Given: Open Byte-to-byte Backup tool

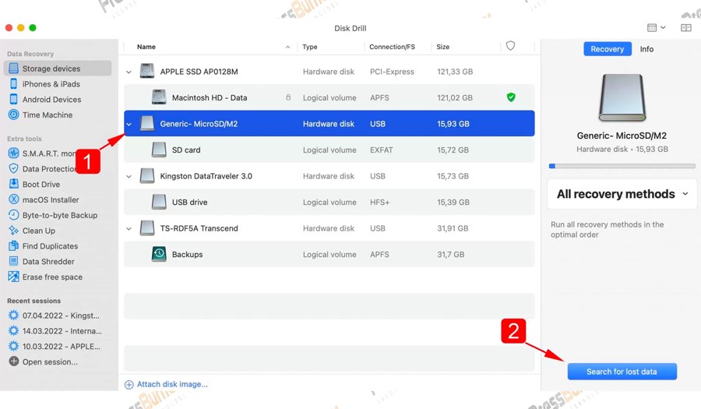Looking at the screenshot, I should [59, 215].
